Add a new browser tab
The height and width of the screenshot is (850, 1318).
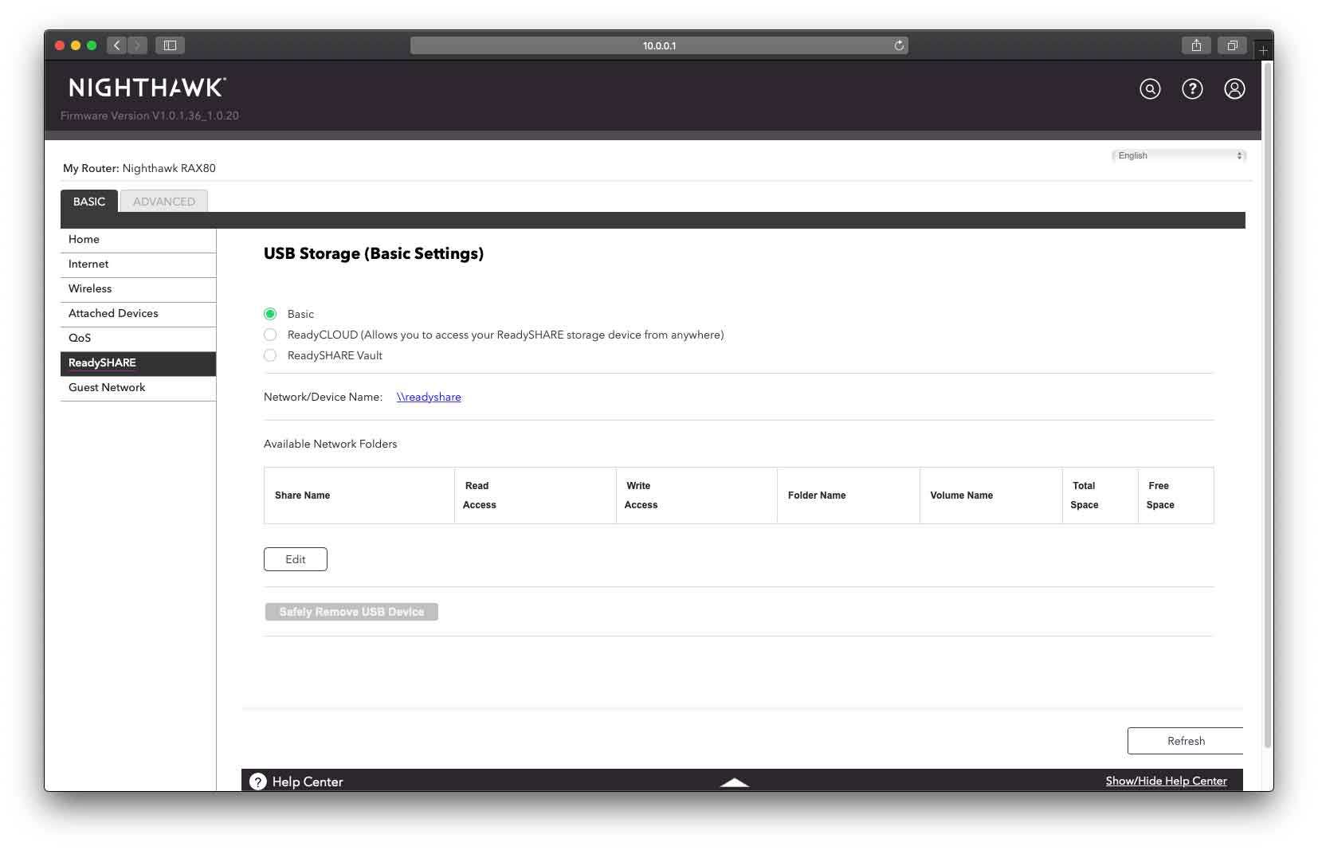coord(1263,50)
